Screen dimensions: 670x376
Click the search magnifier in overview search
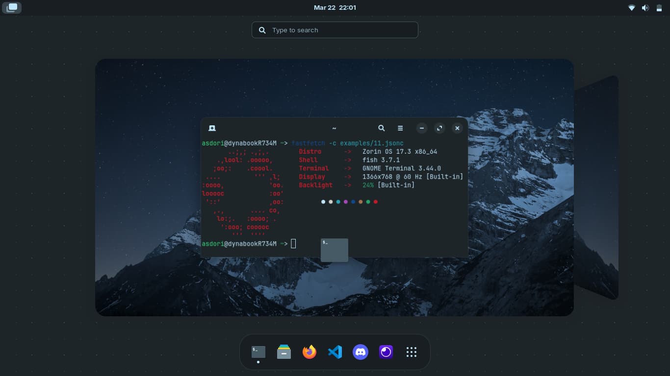tap(262, 30)
